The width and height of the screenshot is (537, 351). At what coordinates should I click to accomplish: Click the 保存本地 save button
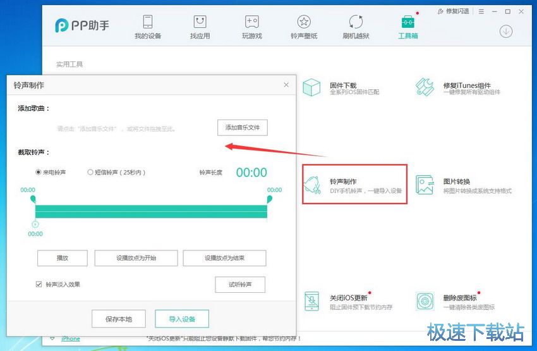click(119, 319)
